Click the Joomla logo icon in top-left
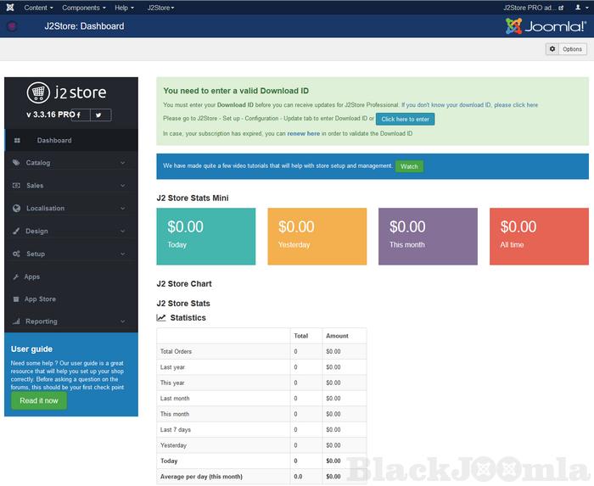 pos(9,8)
